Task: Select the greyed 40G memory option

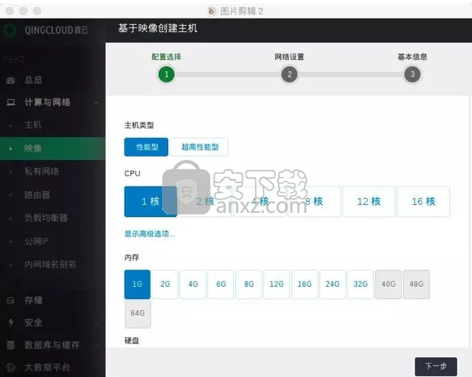Action: (389, 284)
